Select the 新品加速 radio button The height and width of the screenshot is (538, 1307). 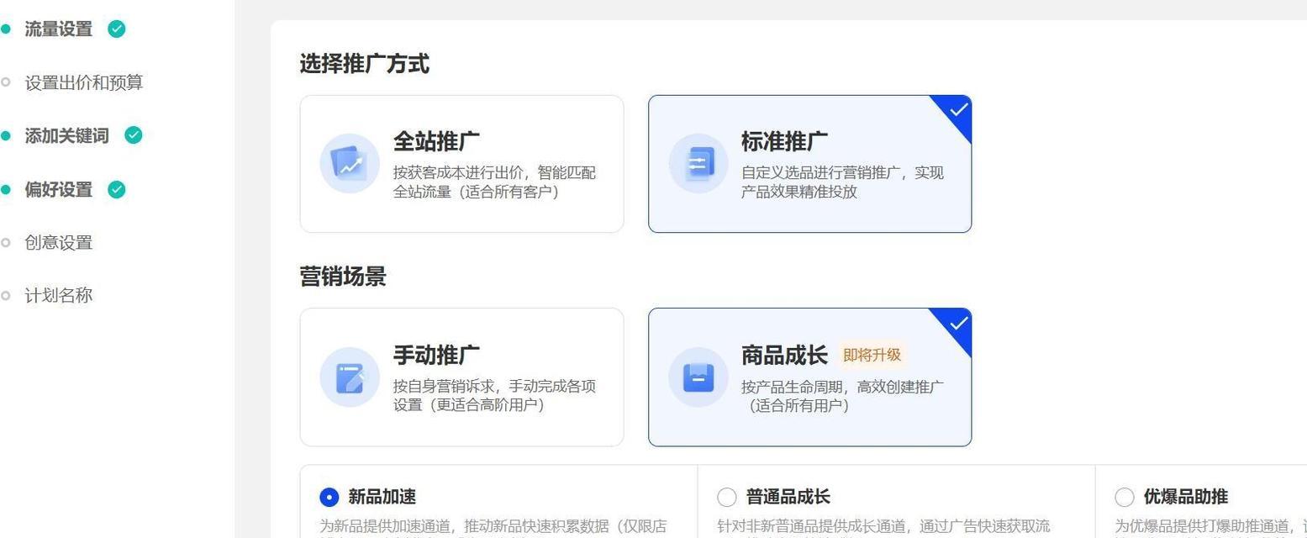pos(329,498)
